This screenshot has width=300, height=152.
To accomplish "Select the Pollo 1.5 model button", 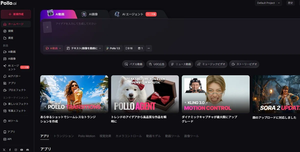I will point(113,48).
